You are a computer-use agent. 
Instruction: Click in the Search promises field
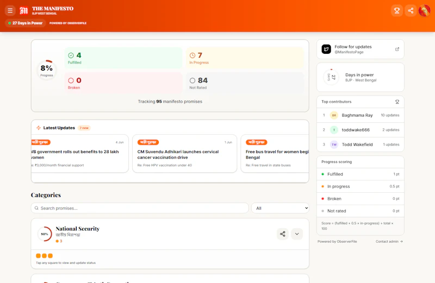pyautogui.click(x=140, y=208)
